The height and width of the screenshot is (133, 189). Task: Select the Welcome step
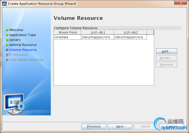[x=16, y=30]
